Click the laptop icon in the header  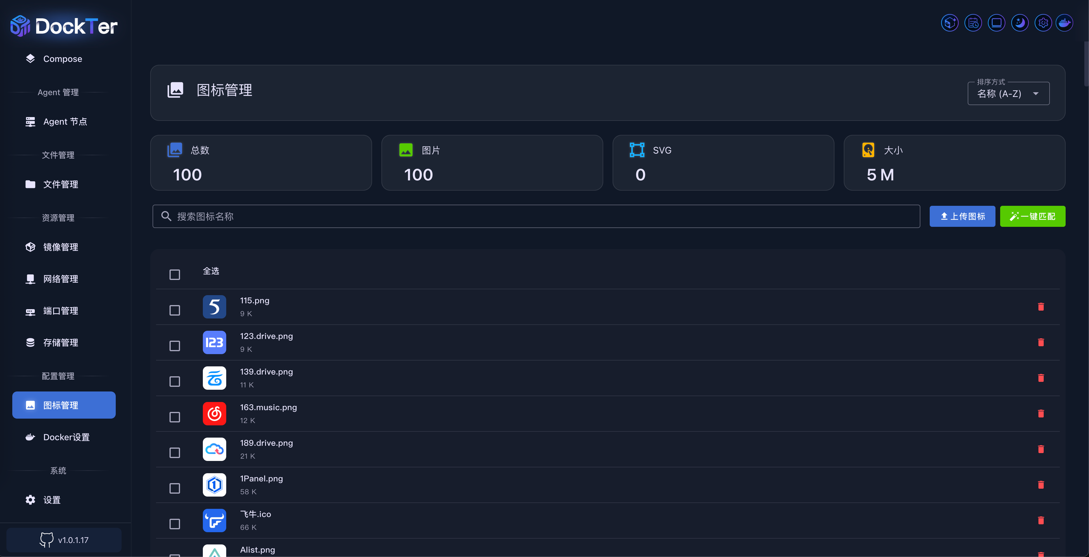[x=996, y=23]
